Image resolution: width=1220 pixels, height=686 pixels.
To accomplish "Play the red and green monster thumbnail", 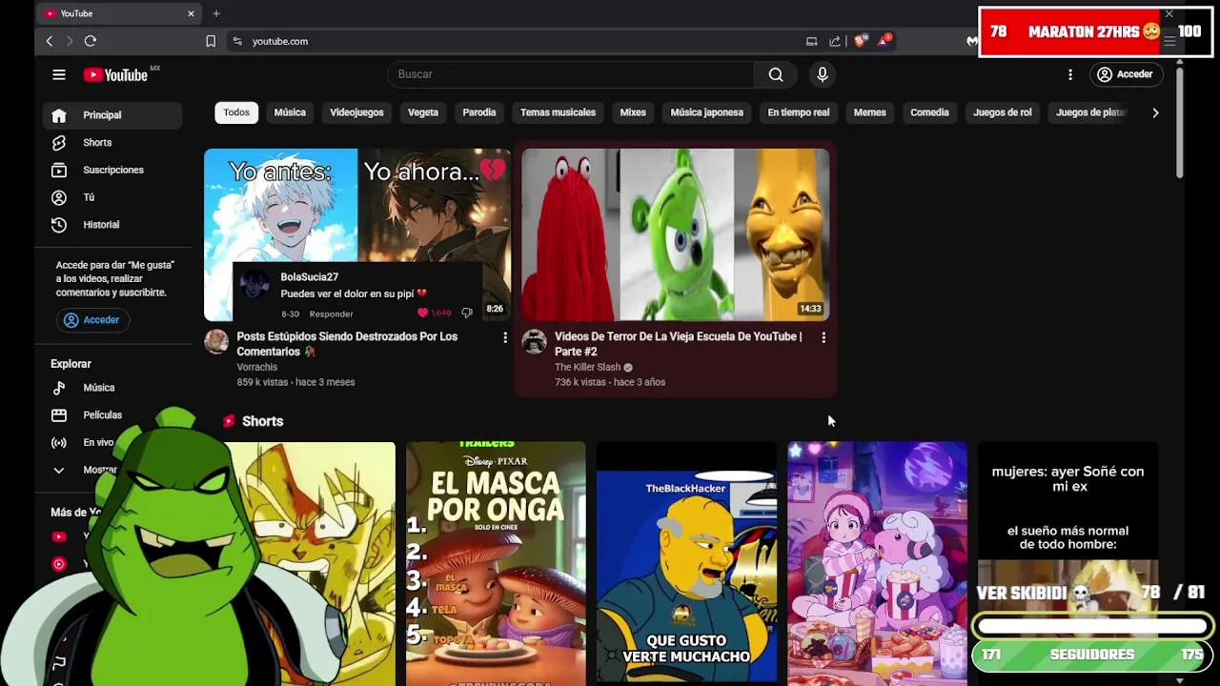I will pyautogui.click(x=676, y=234).
